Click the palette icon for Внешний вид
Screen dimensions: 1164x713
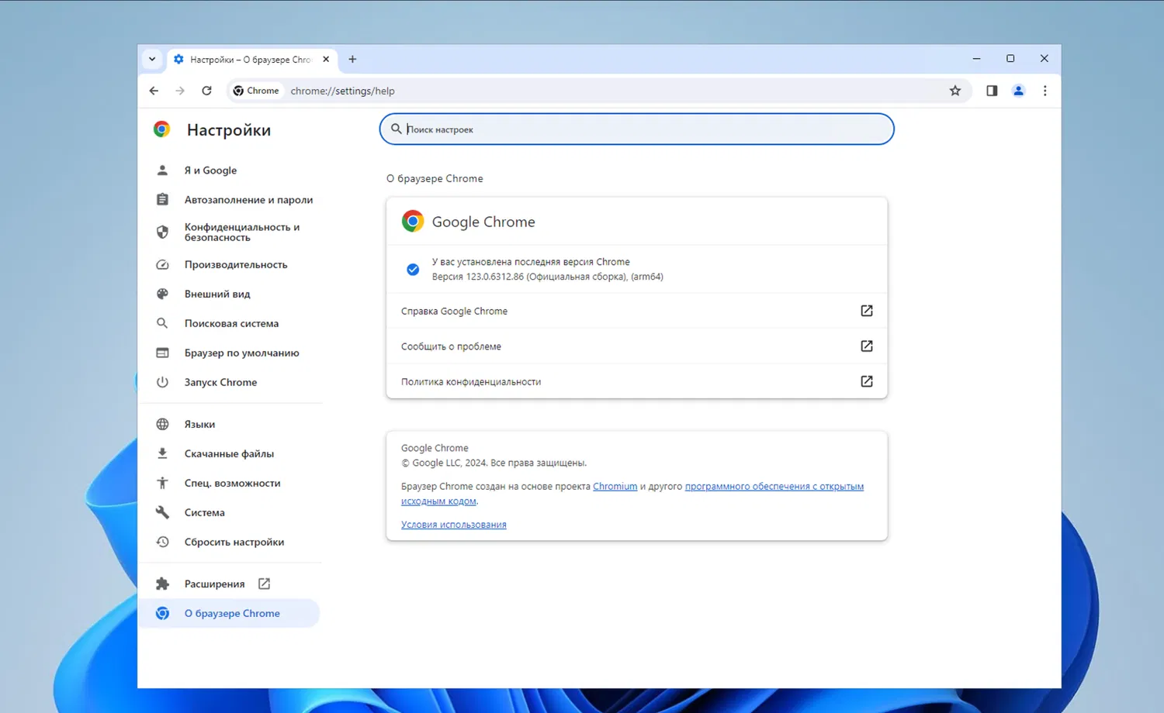(162, 294)
